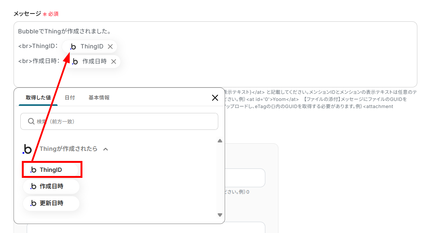Image resolution: width=429 pixels, height=233 pixels.
Task: Click the Bubble icon on the ThingID pill
Action: (x=73, y=46)
